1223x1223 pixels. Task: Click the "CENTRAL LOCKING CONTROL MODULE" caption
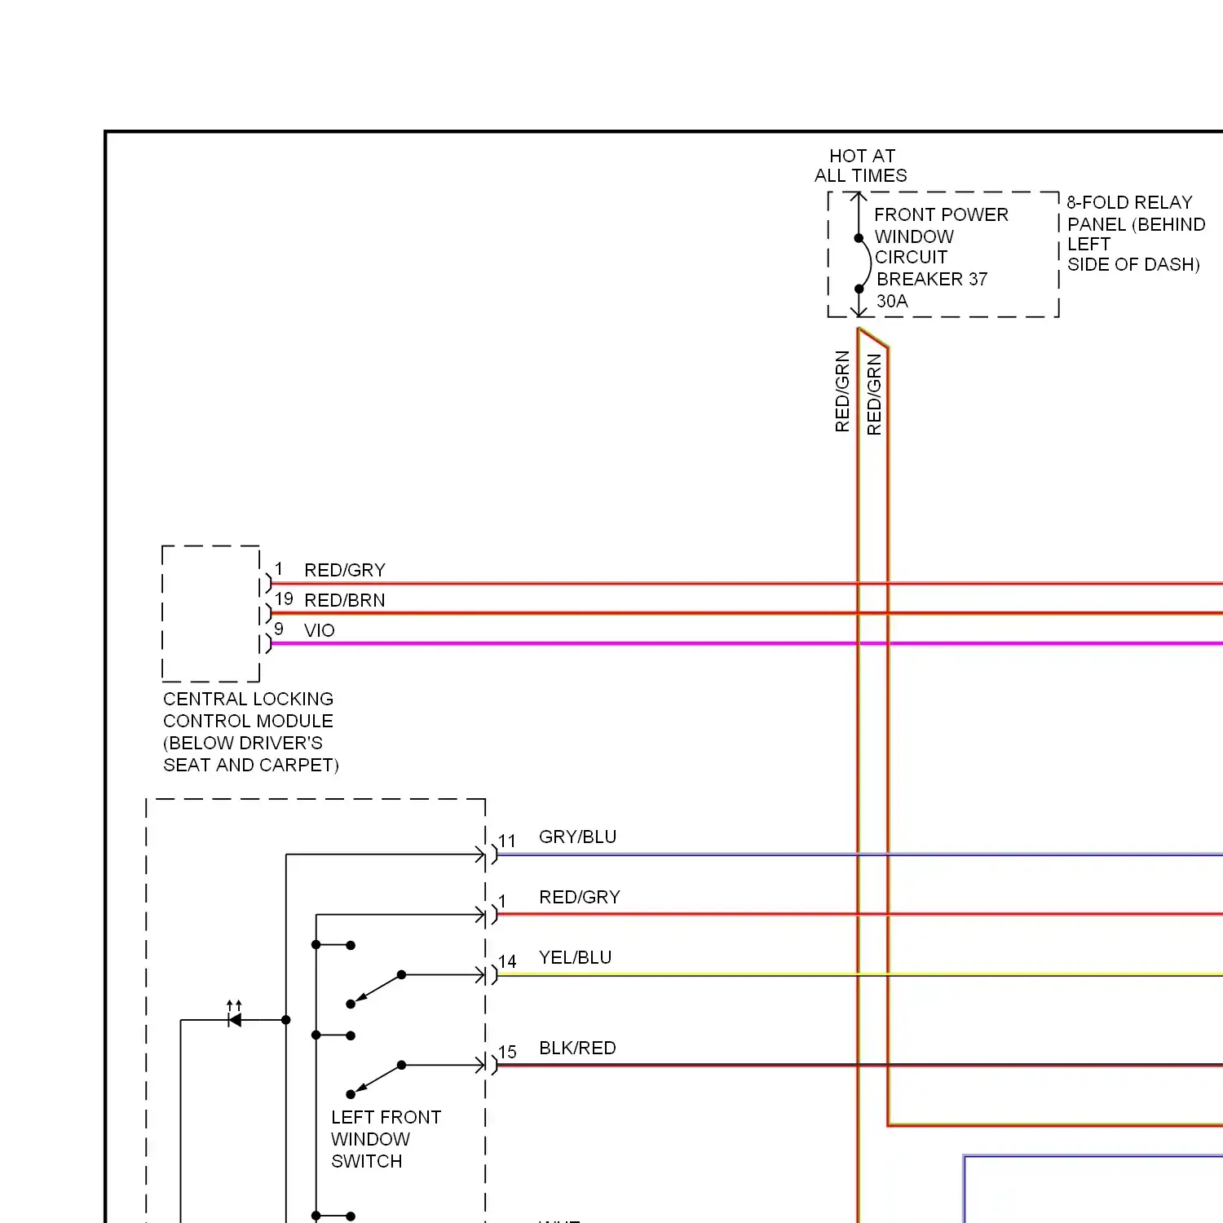point(250,732)
